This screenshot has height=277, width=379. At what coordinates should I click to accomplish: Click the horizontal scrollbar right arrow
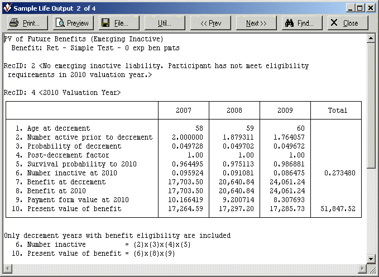point(362,268)
